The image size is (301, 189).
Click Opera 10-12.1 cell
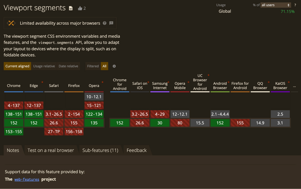pos(94,97)
